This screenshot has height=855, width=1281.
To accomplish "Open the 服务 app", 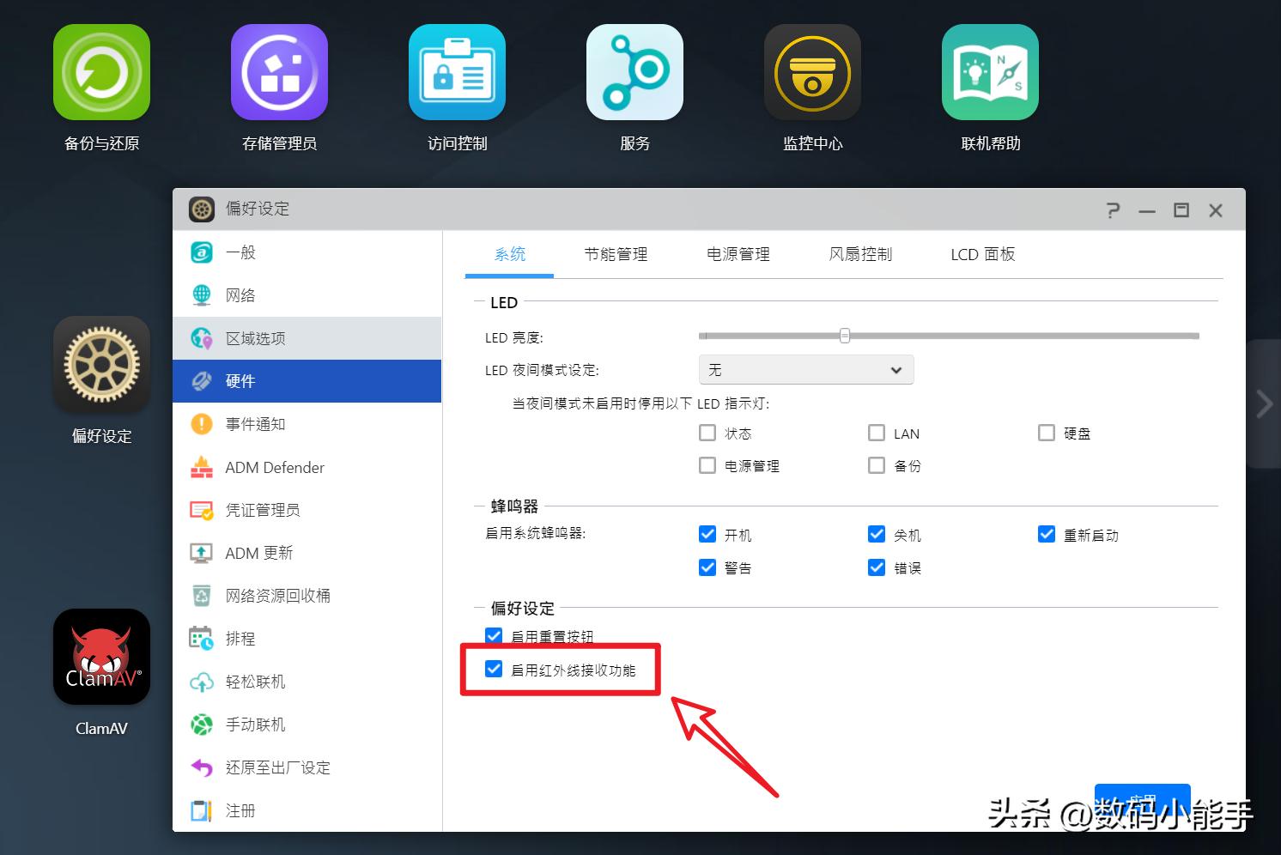I will [x=634, y=72].
